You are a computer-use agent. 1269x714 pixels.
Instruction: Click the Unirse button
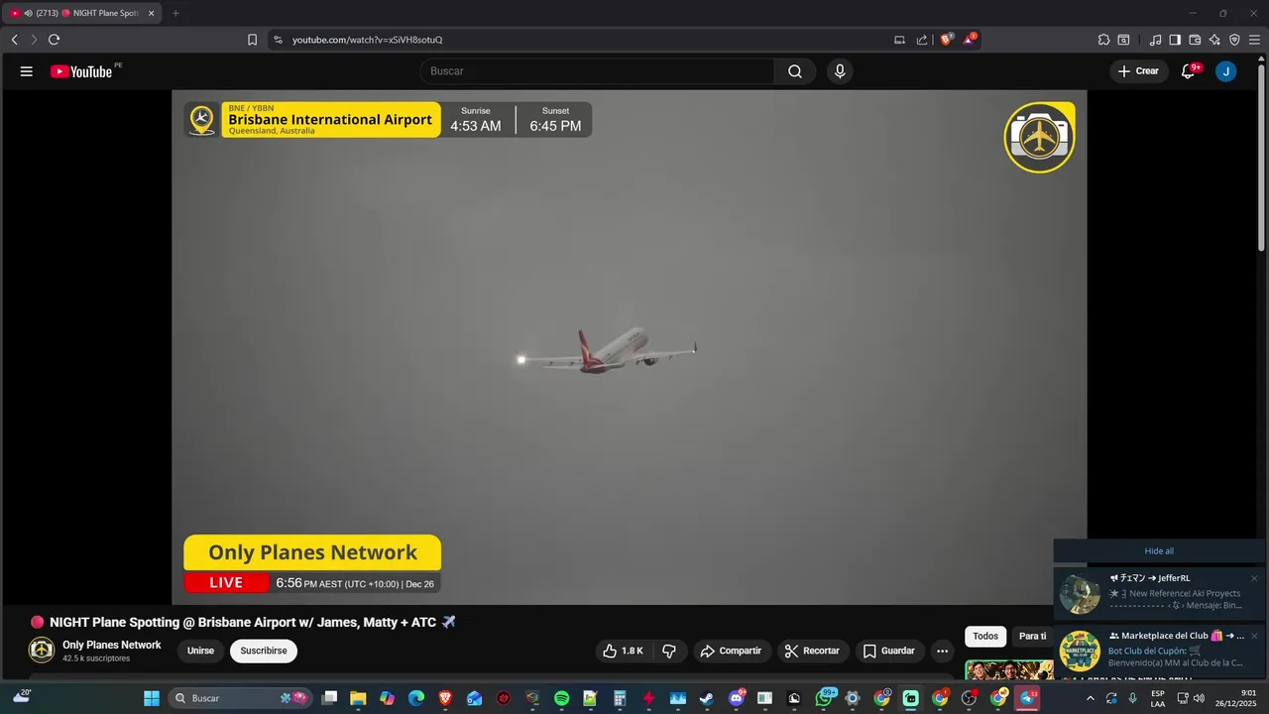[200, 651]
